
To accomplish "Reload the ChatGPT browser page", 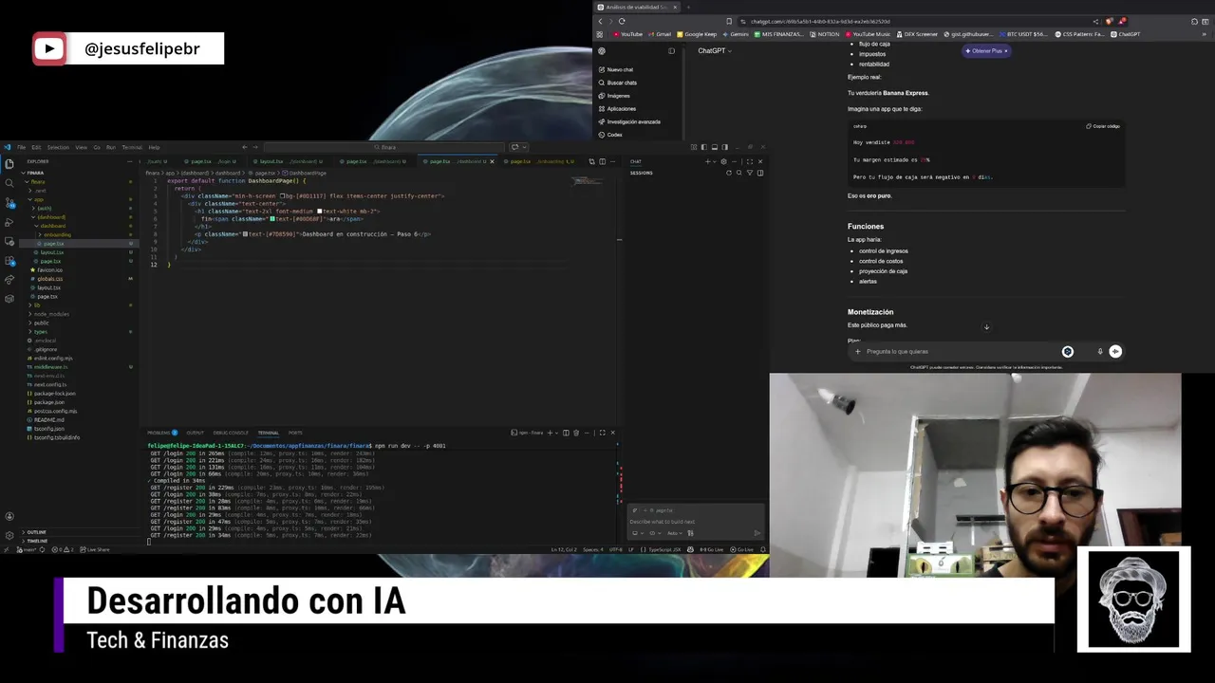I will [622, 21].
